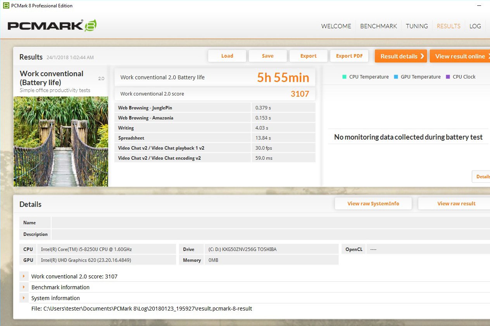Screen dimensions: 490x326
Task: Click the PCMark 8 logo in header
Action: [x=52, y=26]
